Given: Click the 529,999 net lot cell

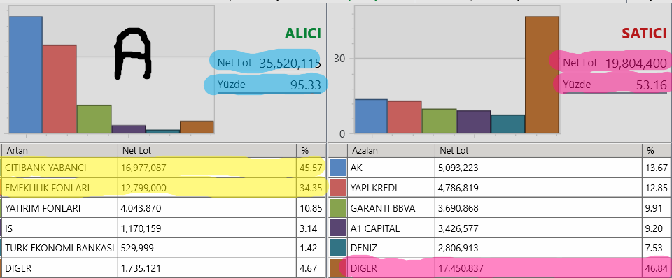Looking at the screenshot, I should [206, 248].
